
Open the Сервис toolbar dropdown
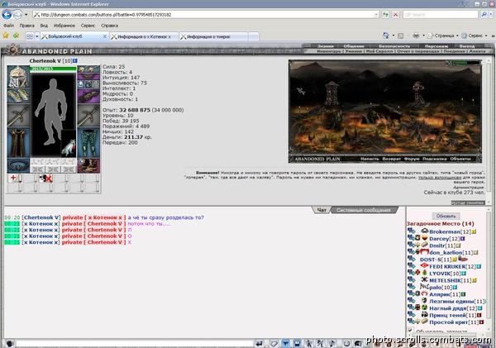click(475, 36)
